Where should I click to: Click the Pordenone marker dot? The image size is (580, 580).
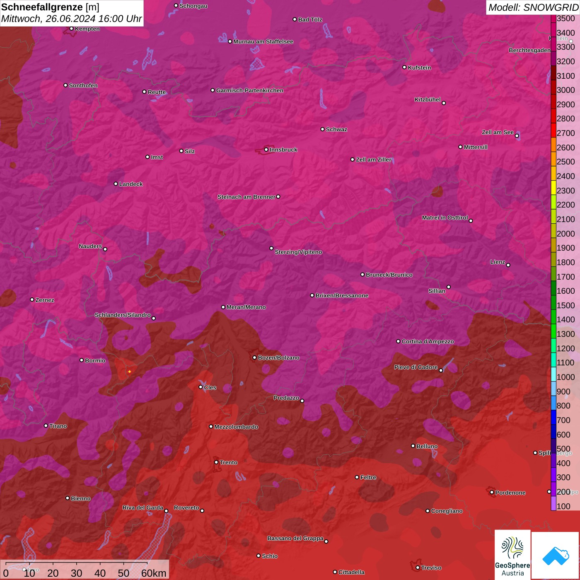click(x=492, y=492)
